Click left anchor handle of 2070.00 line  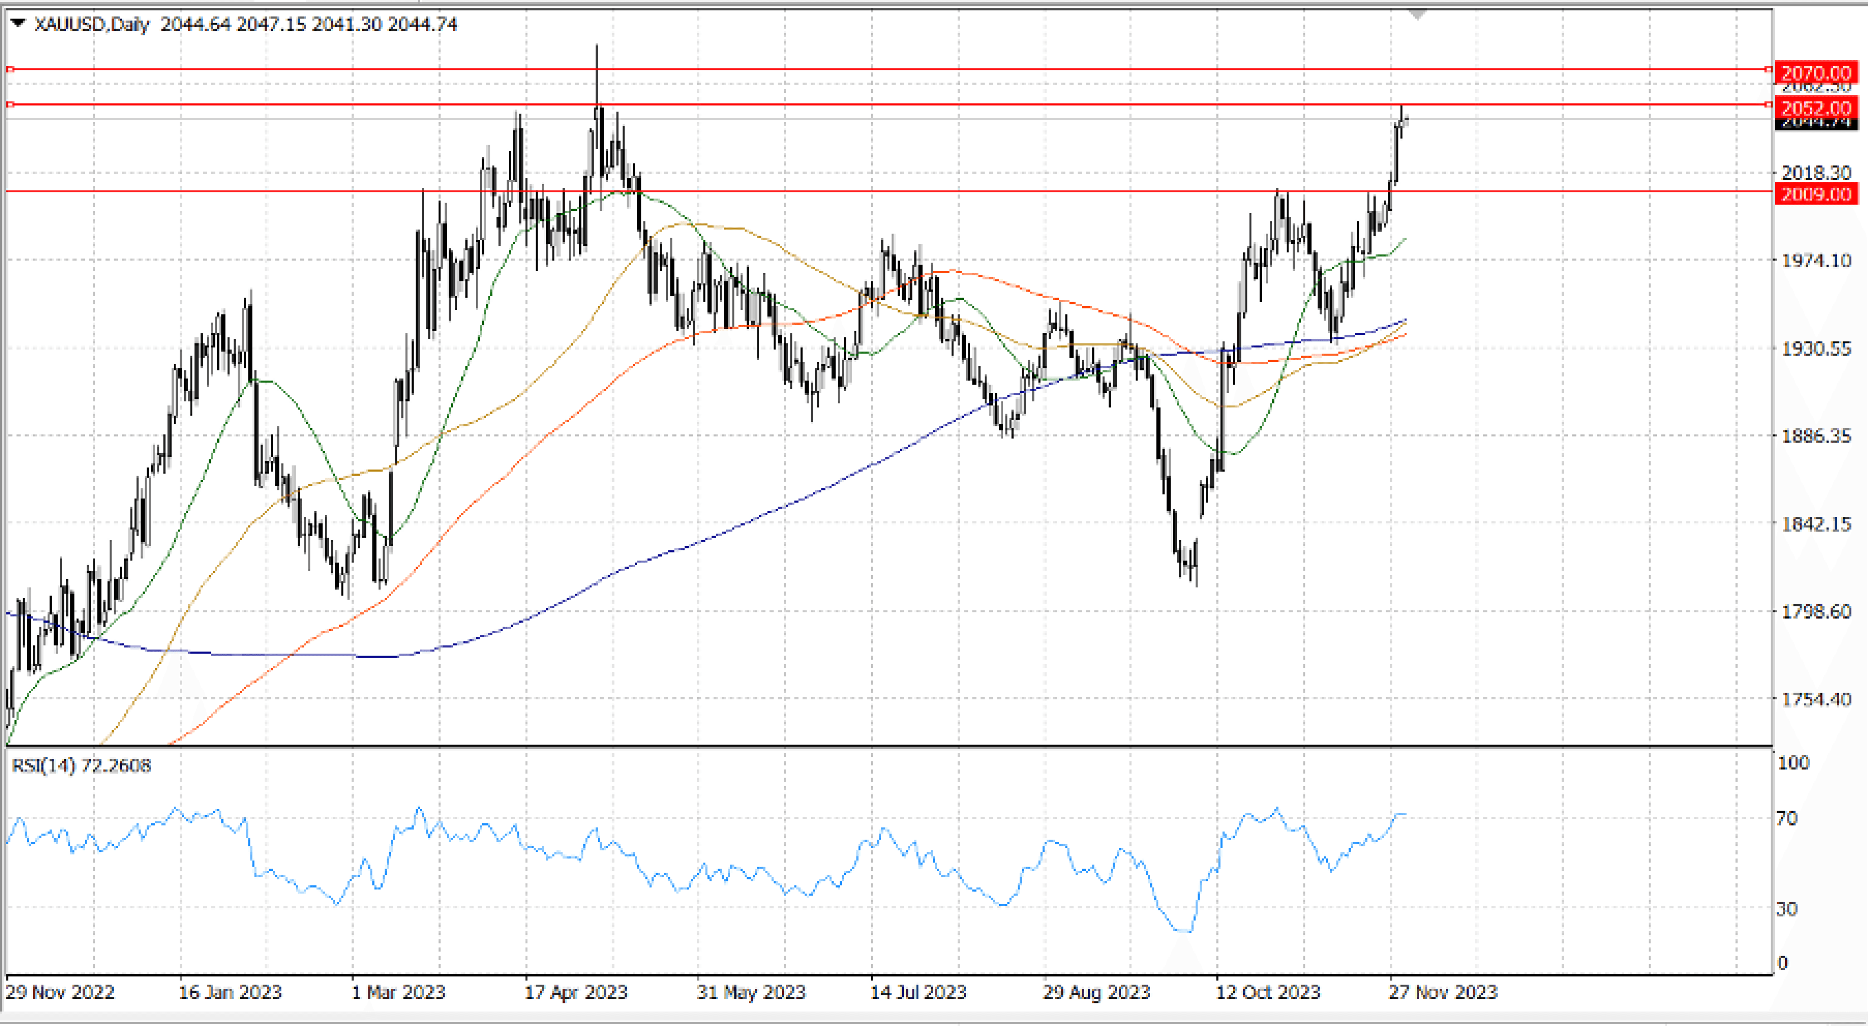pos(10,70)
